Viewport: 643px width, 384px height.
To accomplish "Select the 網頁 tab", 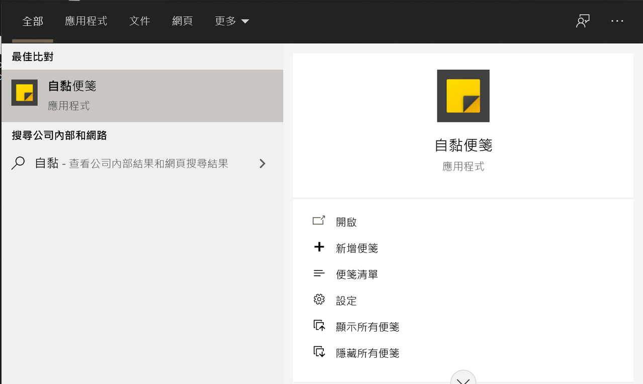I will point(182,21).
